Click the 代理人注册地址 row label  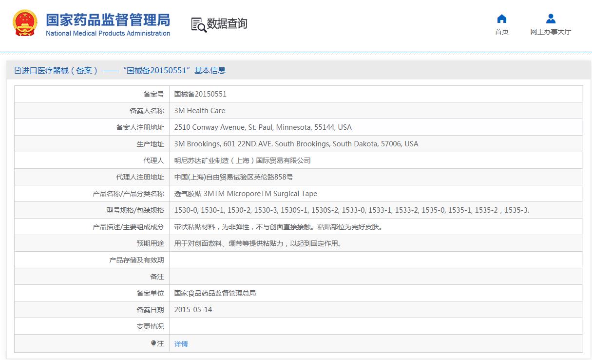click(140, 177)
